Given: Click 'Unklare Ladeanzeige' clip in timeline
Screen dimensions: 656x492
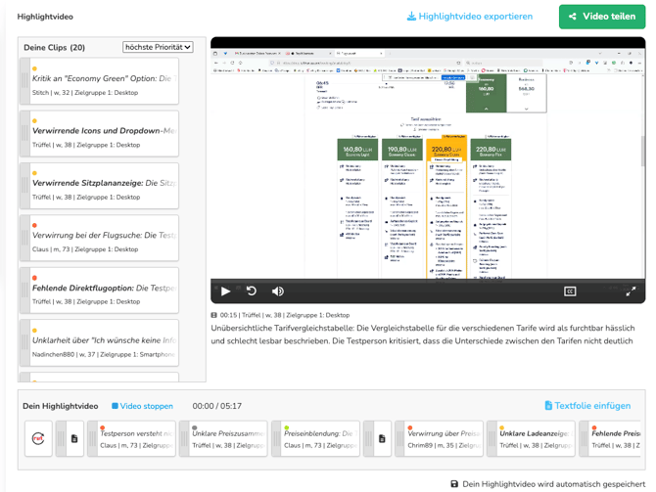Looking at the screenshot, I should click(x=535, y=439).
